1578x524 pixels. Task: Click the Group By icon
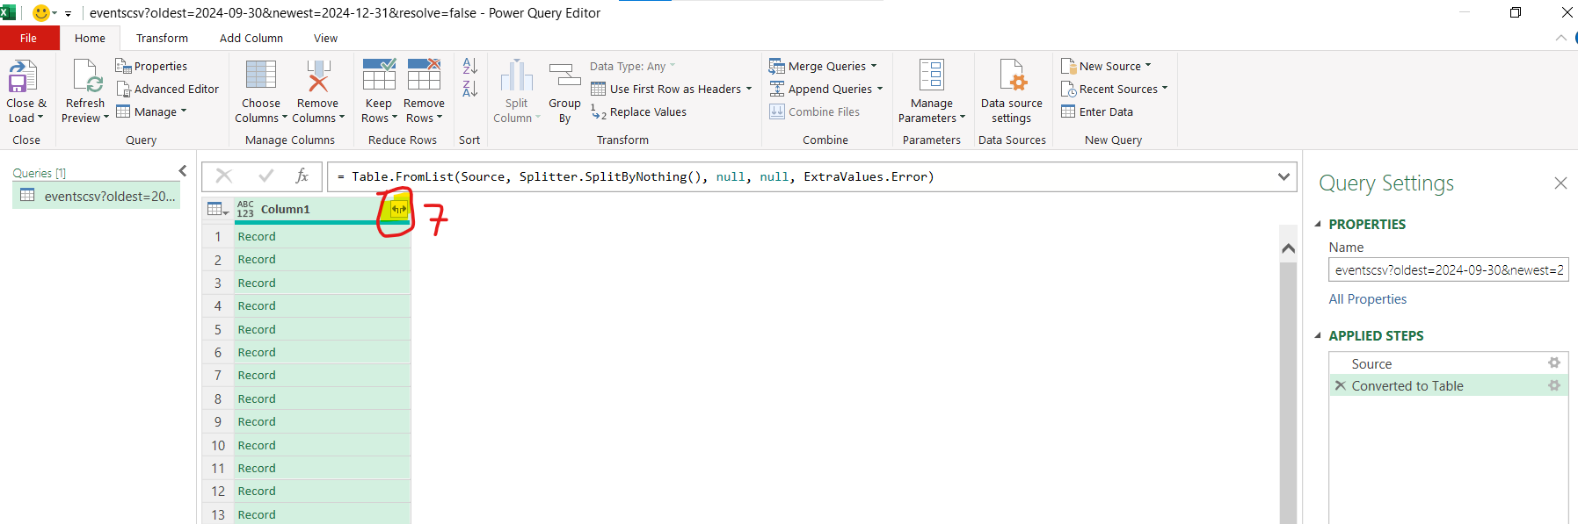(564, 75)
